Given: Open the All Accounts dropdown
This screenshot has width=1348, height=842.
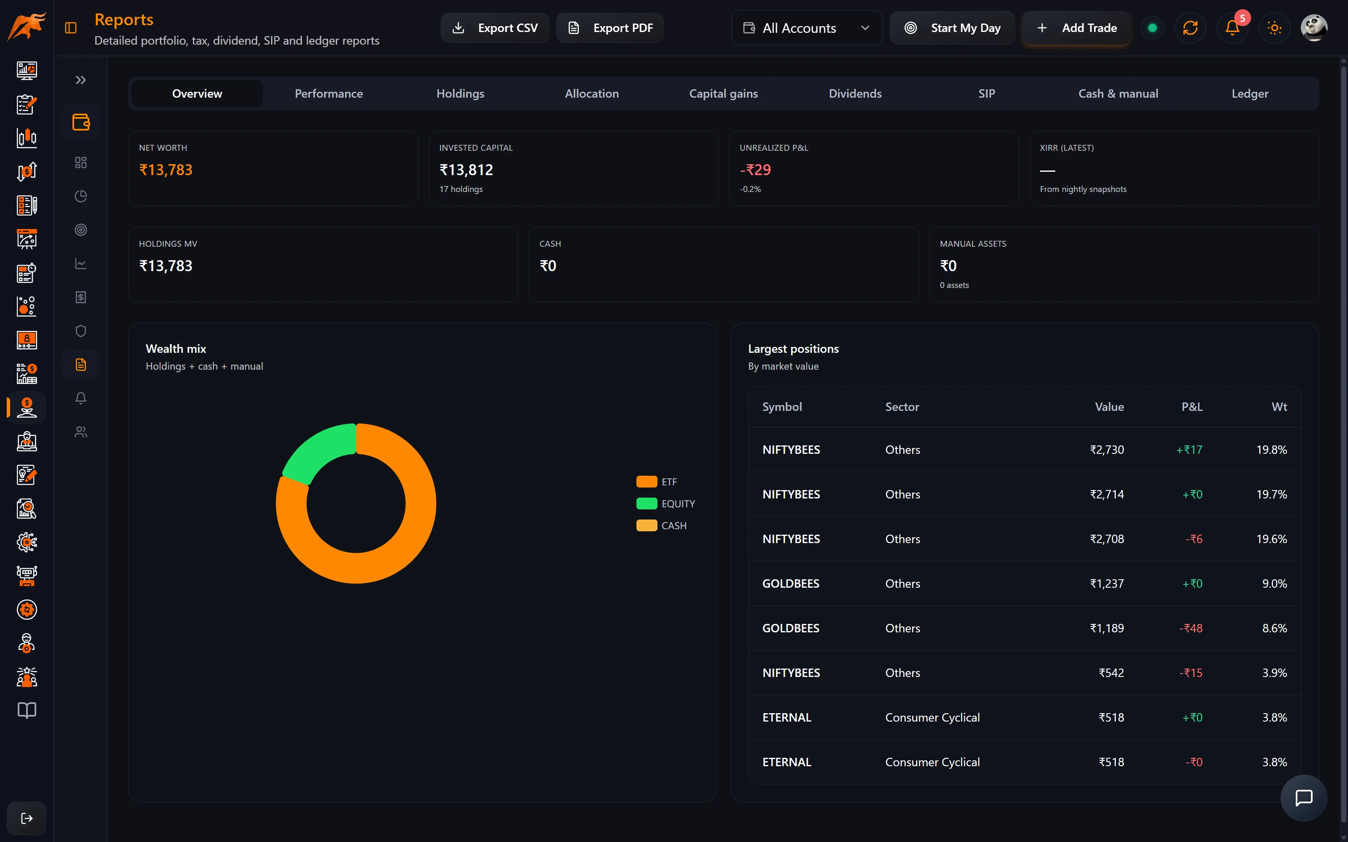Looking at the screenshot, I should tap(807, 28).
